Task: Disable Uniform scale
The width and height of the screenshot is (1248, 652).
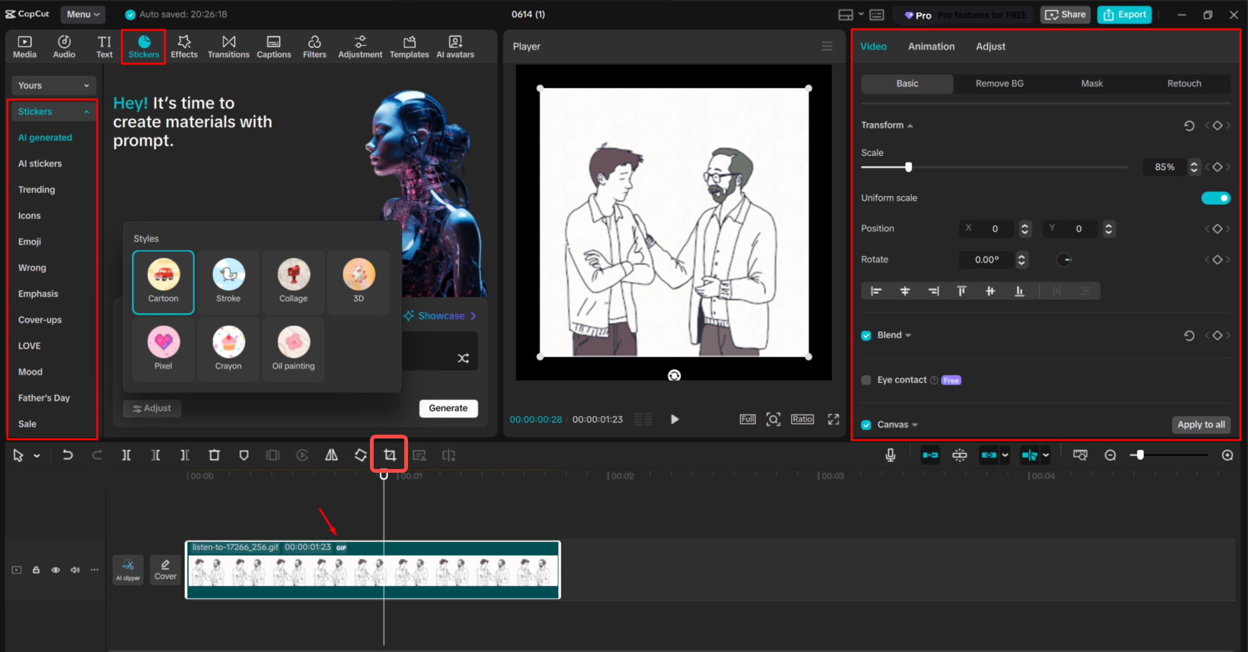Action: pyautogui.click(x=1216, y=198)
